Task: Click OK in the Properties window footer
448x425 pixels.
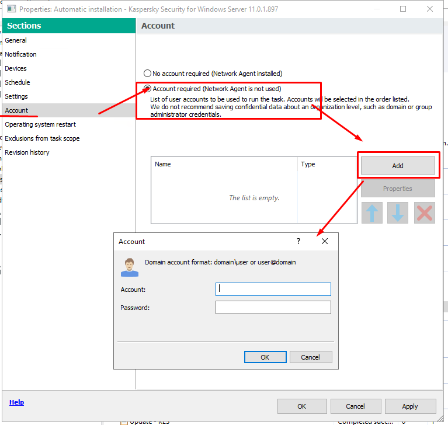Action: 302,406
